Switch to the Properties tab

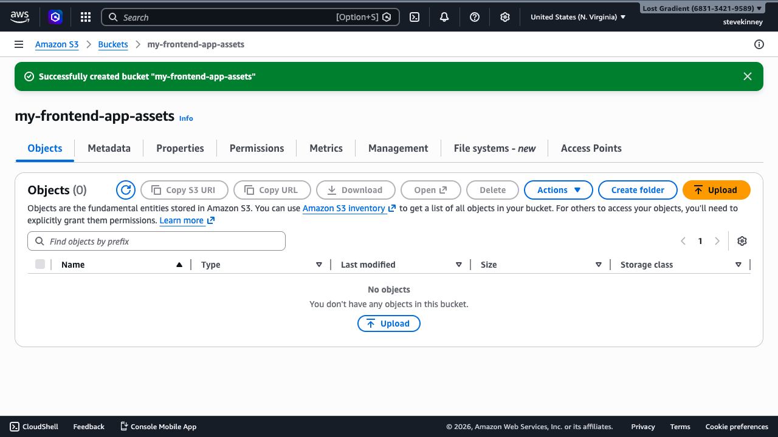[x=180, y=148]
